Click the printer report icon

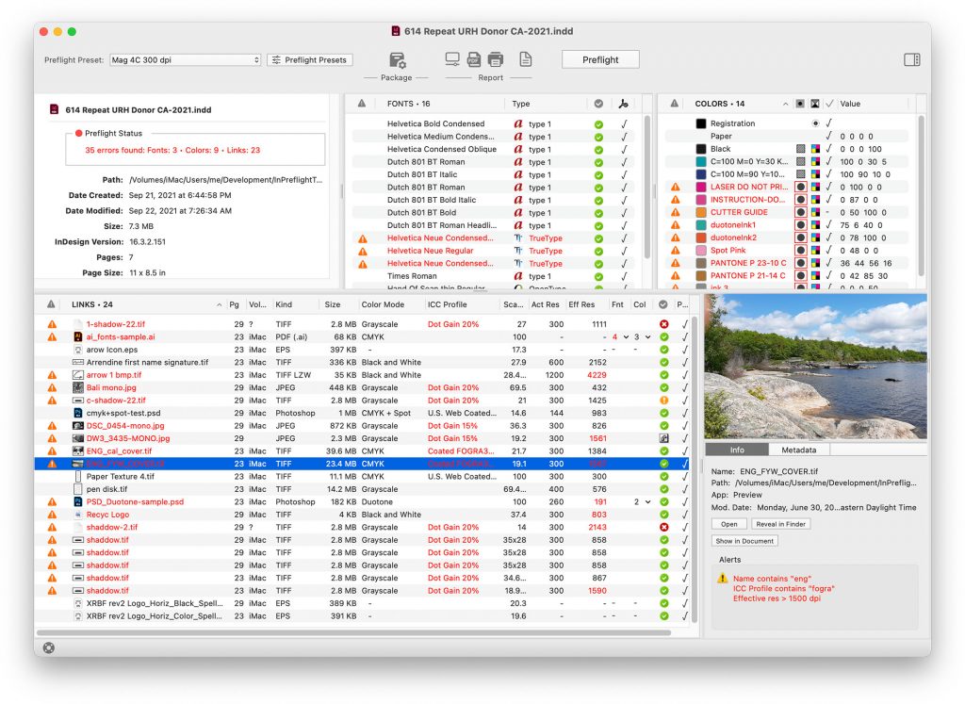(x=496, y=58)
